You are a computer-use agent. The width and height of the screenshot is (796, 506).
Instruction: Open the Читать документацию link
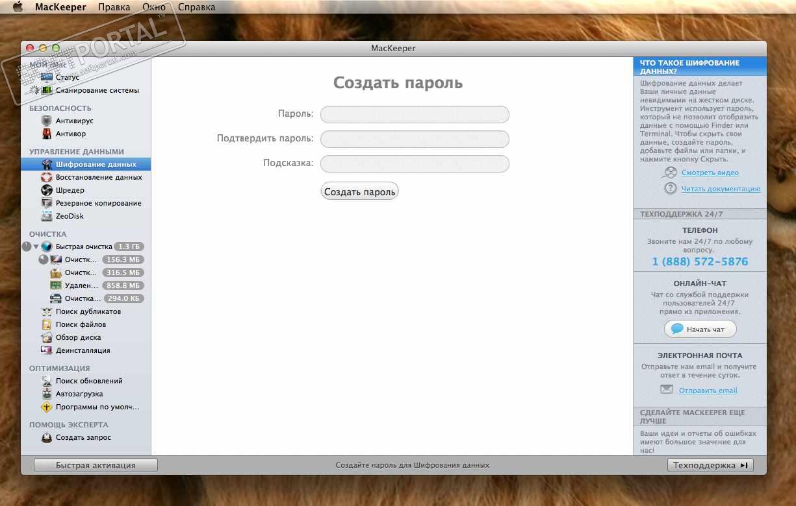click(721, 189)
